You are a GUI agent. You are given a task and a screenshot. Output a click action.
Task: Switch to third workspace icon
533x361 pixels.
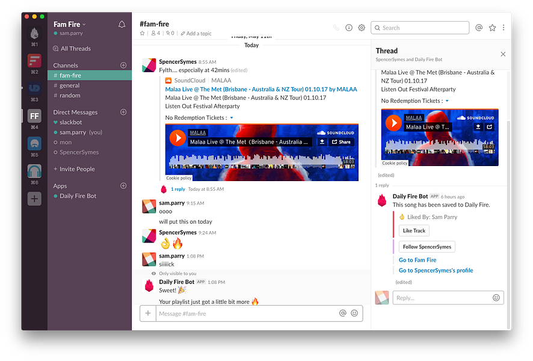pos(34,88)
